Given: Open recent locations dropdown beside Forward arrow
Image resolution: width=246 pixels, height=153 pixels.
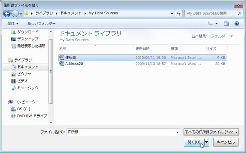Looking at the screenshot, I should coord(21,14).
